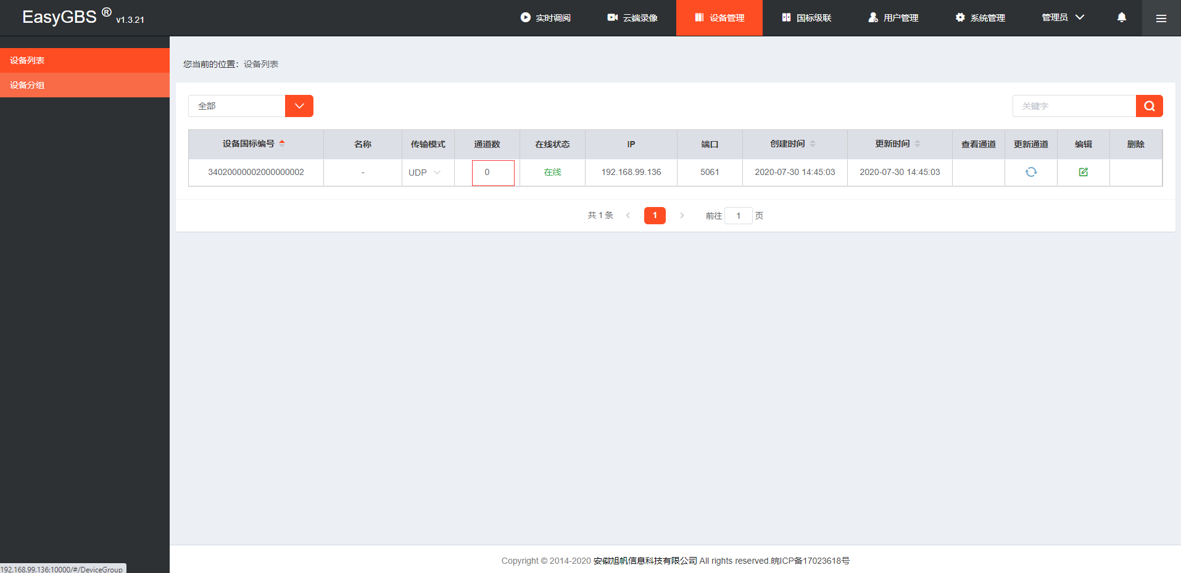Image resolution: width=1181 pixels, height=573 pixels.
Task: Click the notification bell icon
Action: pyautogui.click(x=1122, y=17)
